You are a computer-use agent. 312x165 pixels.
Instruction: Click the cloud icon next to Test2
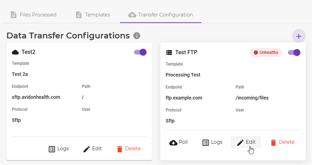(x=15, y=52)
